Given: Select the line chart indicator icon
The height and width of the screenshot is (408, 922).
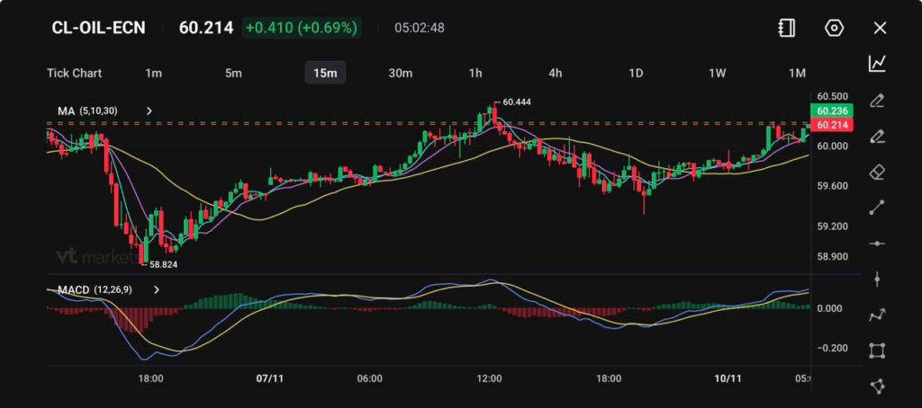Looking at the screenshot, I should pos(877,64).
